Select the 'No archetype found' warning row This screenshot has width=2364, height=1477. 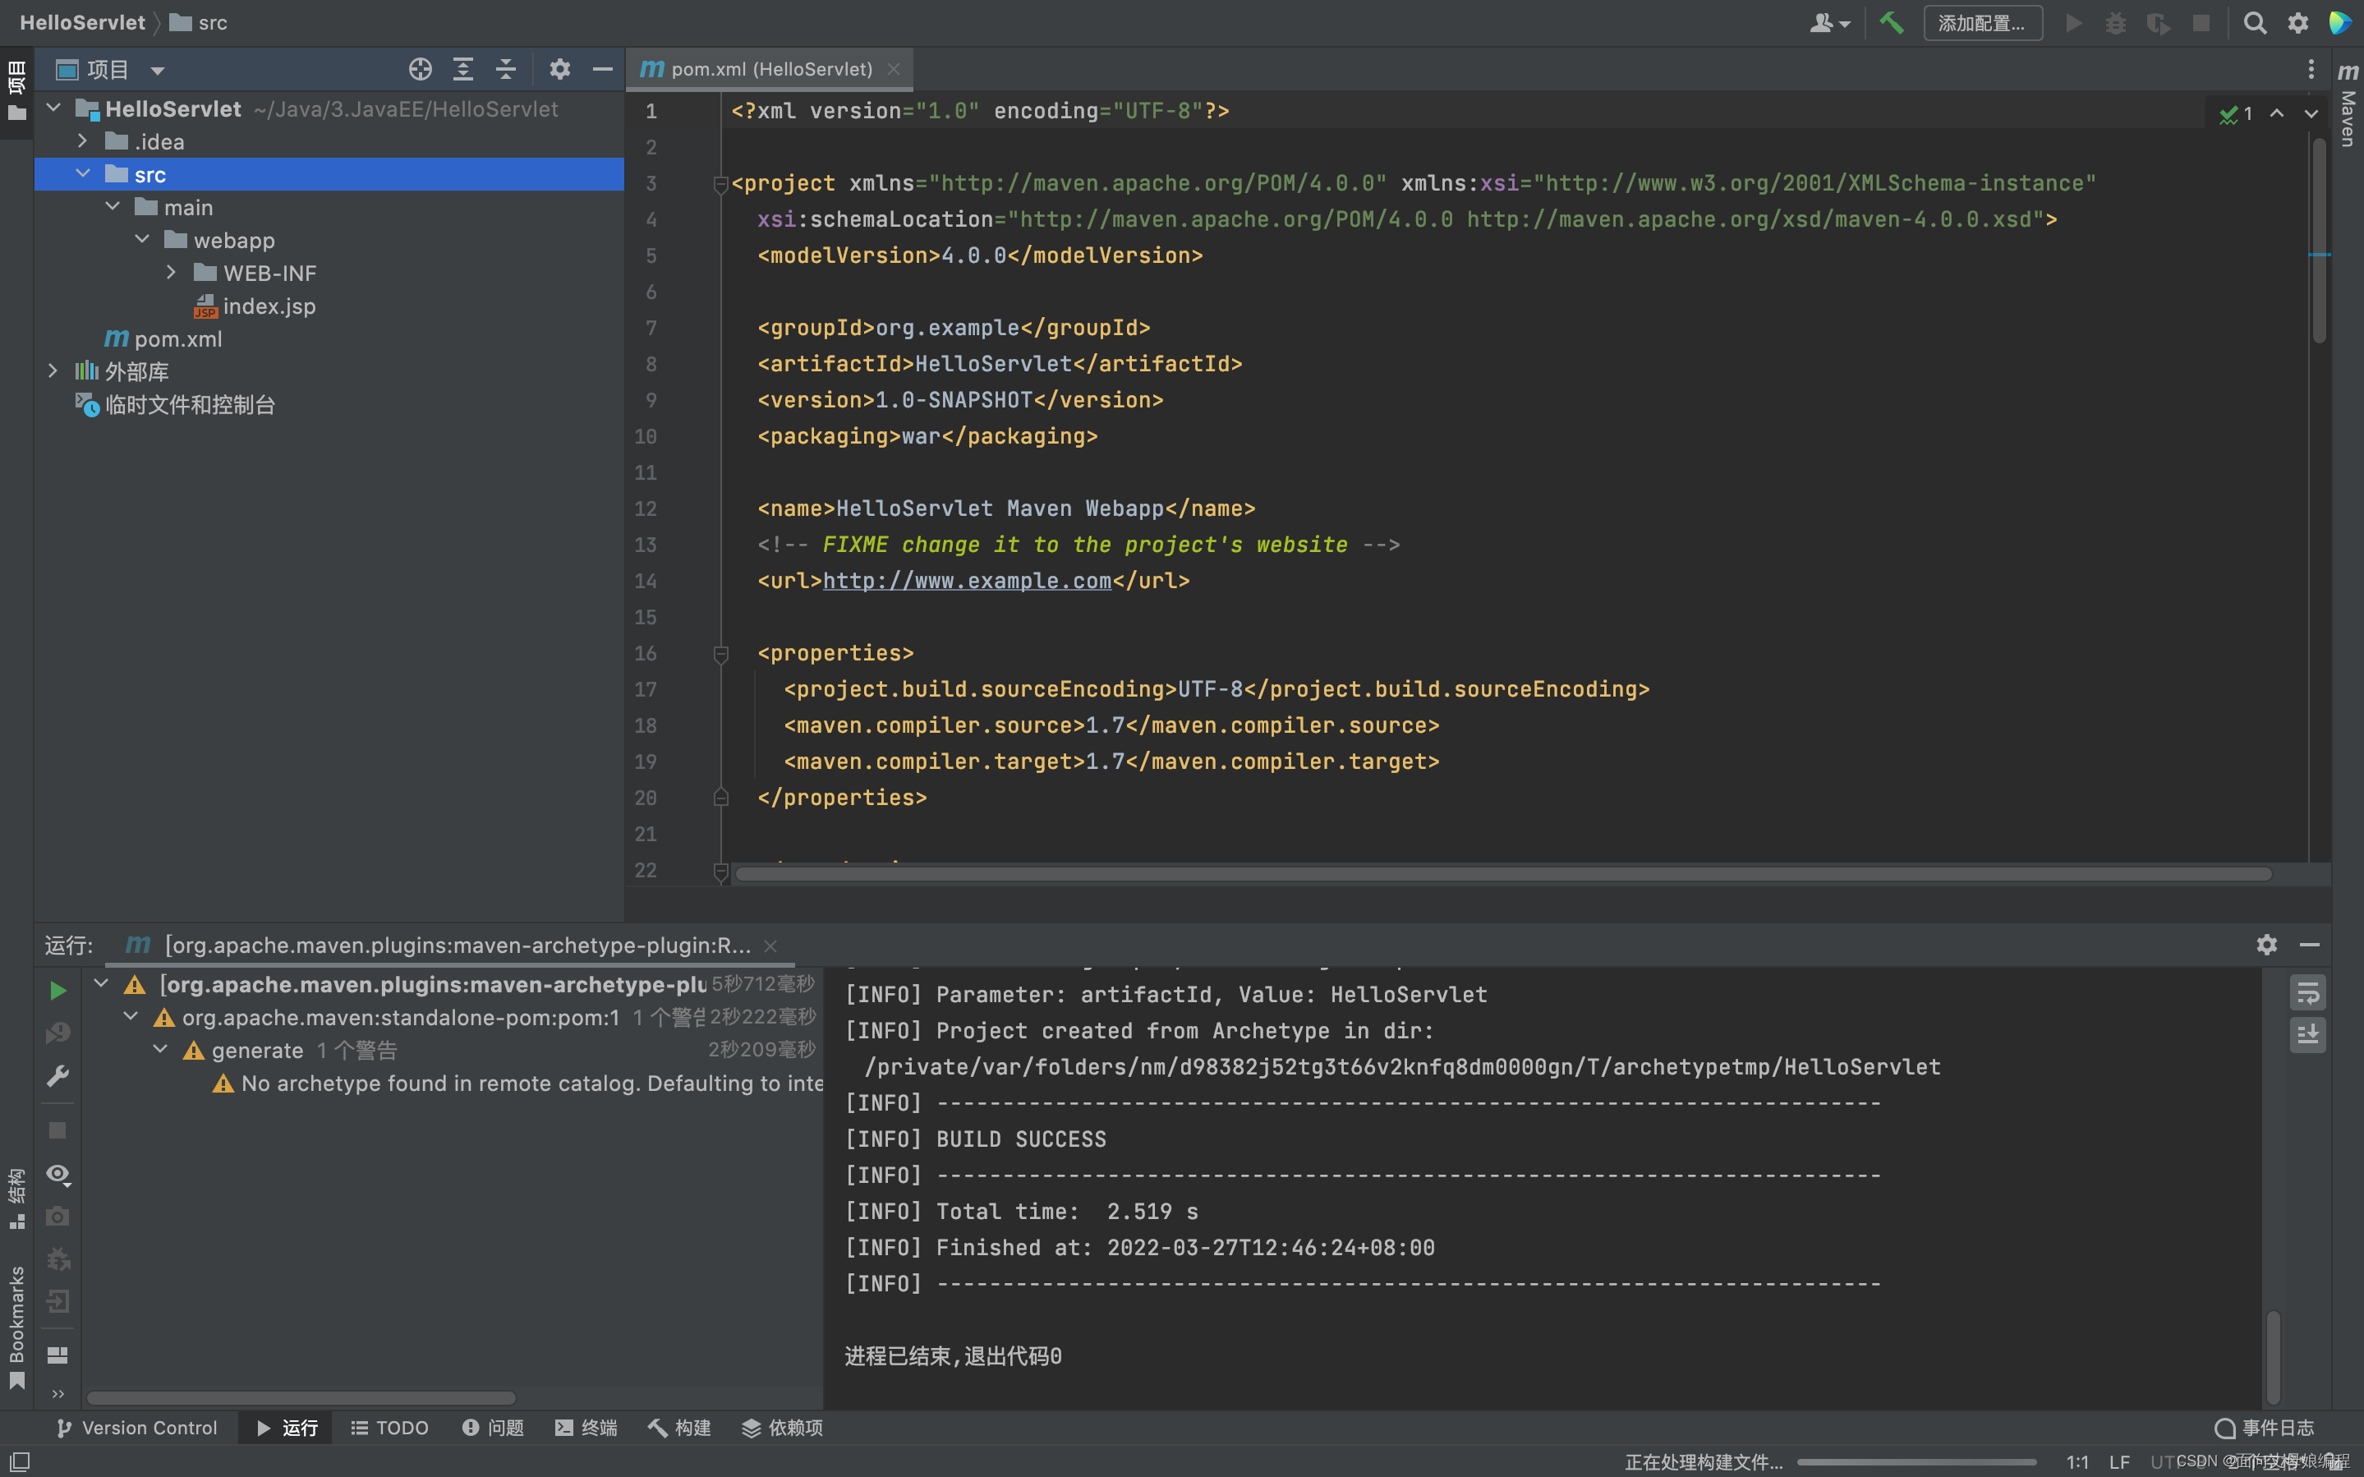click(517, 1083)
